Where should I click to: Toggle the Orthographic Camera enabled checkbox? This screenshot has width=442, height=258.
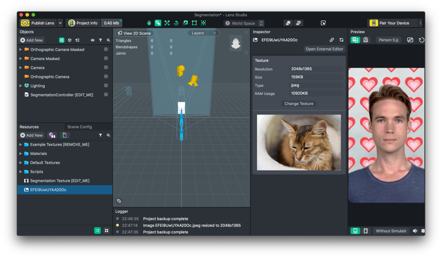(x=106, y=77)
